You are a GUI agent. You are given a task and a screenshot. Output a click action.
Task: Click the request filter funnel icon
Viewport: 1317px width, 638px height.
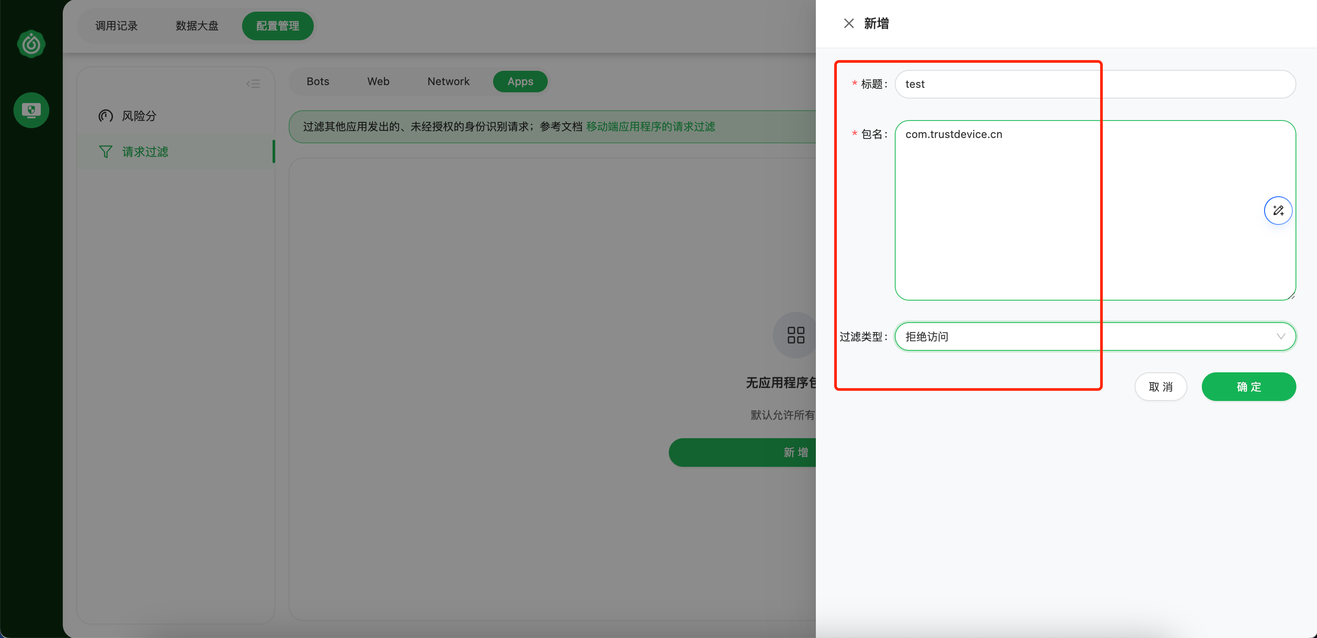(105, 152)
